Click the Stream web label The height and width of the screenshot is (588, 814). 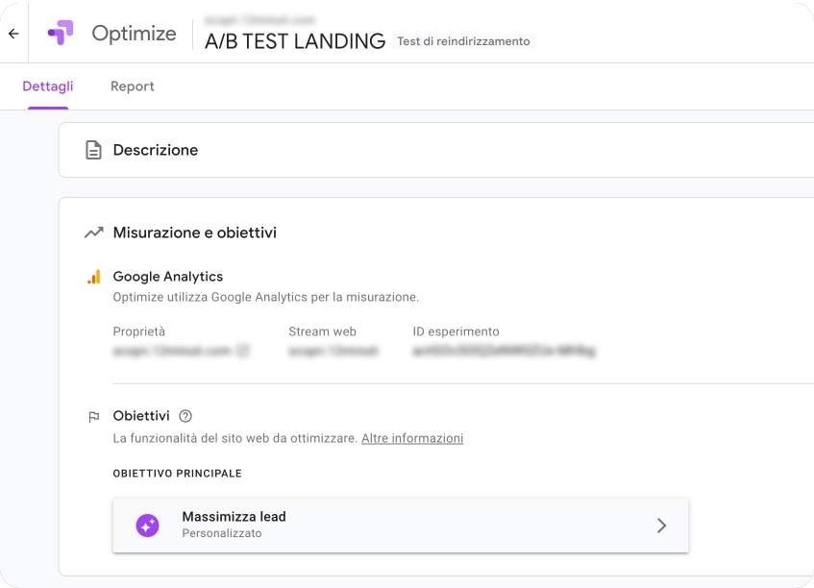[322, 331]
